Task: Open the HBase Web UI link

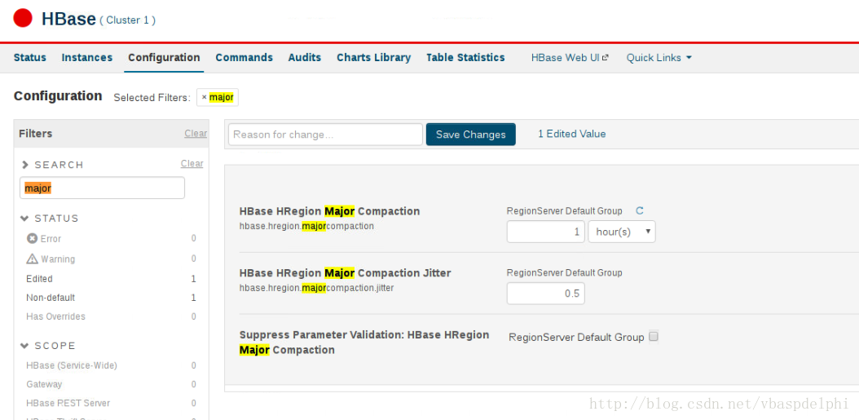Action: pos(566,58)
